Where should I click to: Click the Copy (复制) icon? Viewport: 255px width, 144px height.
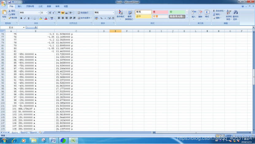click(x=10, y=14)
